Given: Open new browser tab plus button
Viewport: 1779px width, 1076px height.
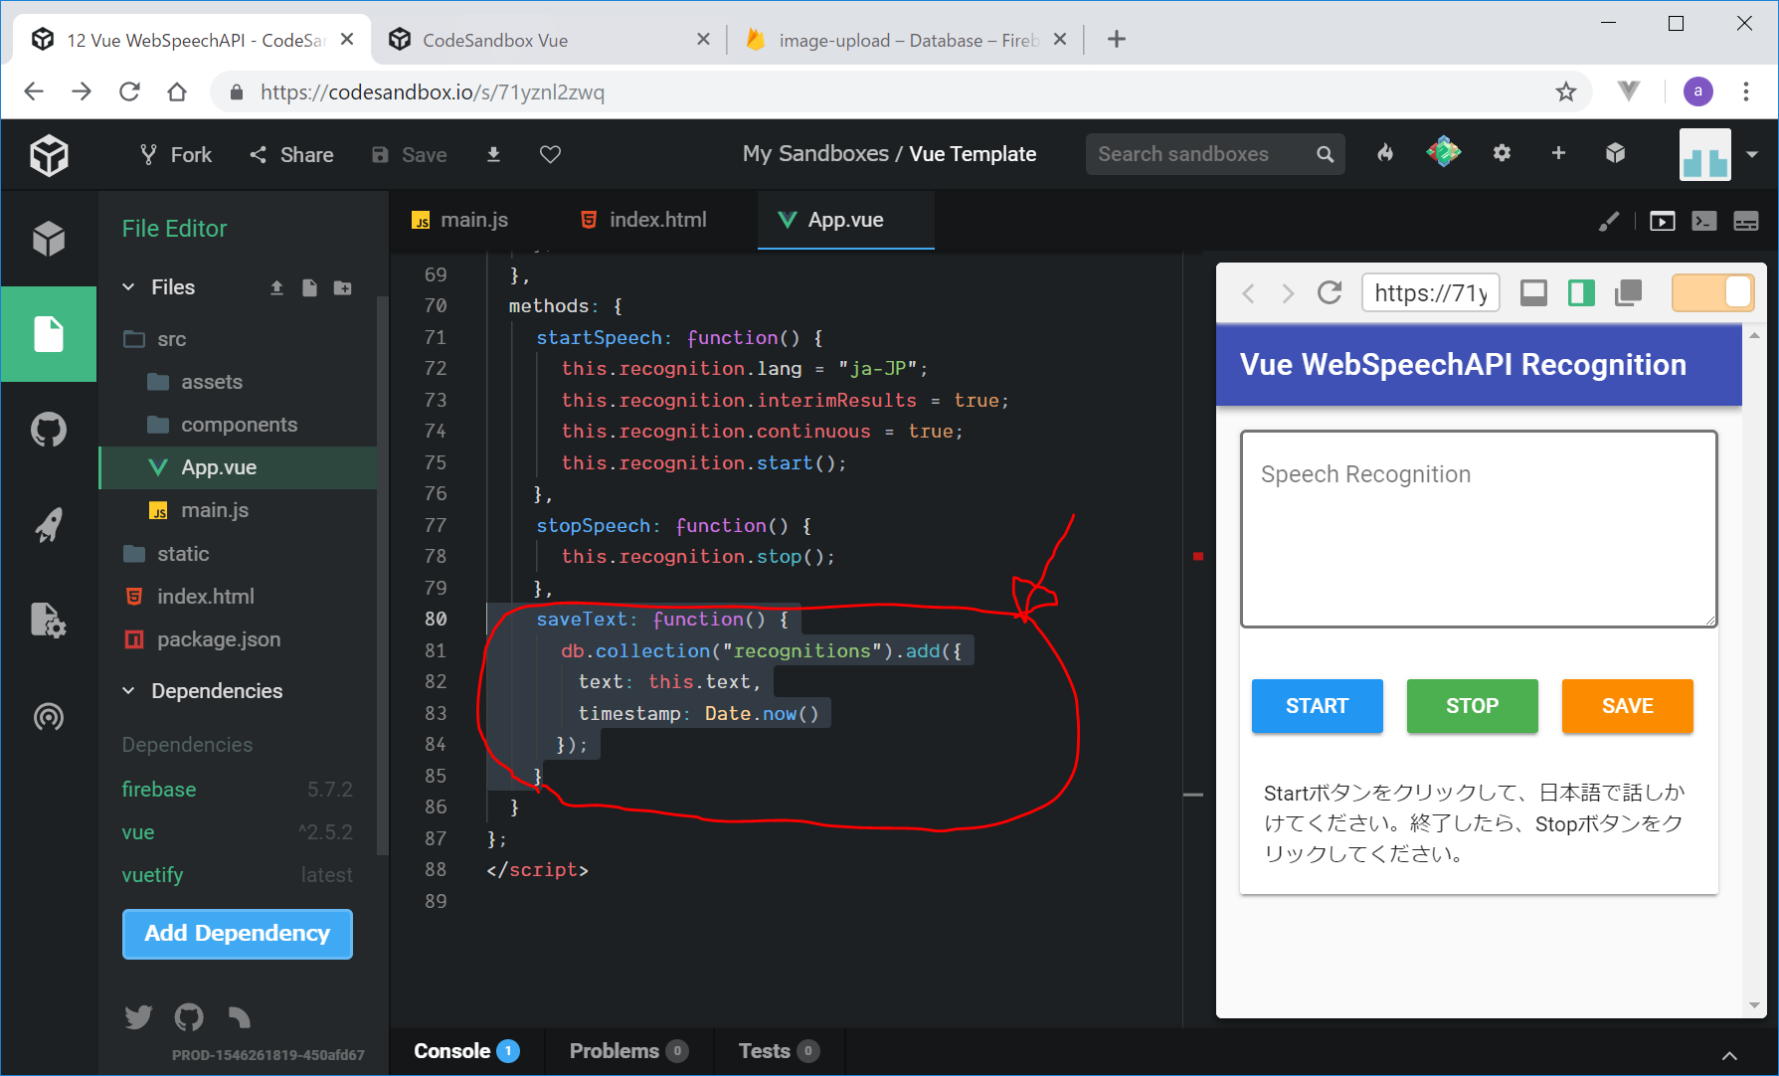Looking at the screenshot, I should coord(1116,39).
